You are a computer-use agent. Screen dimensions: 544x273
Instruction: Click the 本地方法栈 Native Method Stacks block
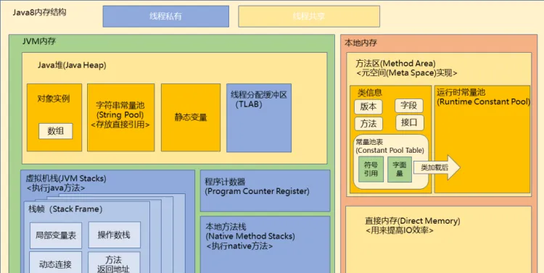click(x=265, y=245)
